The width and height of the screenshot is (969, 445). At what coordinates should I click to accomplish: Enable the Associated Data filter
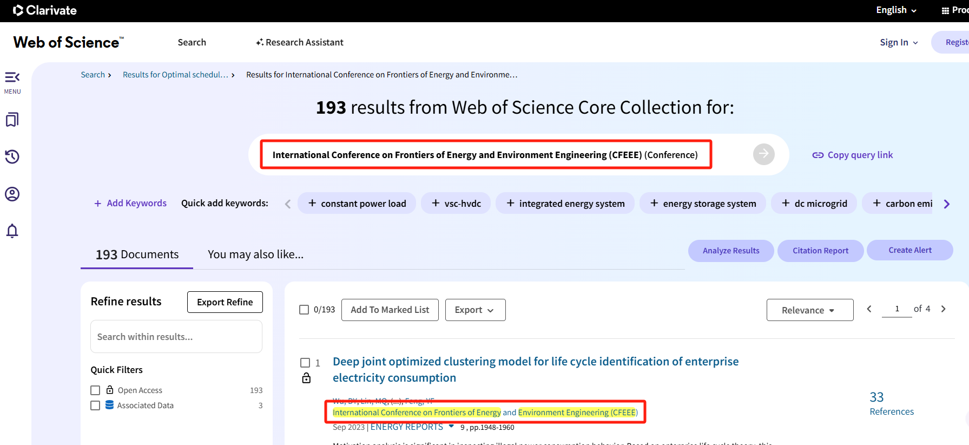[x=95, y=405]
